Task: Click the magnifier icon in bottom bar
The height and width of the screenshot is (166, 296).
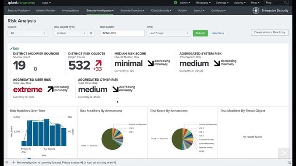Action: click(x=289, y=162)
